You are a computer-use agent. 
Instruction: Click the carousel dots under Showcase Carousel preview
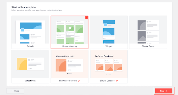69,73
